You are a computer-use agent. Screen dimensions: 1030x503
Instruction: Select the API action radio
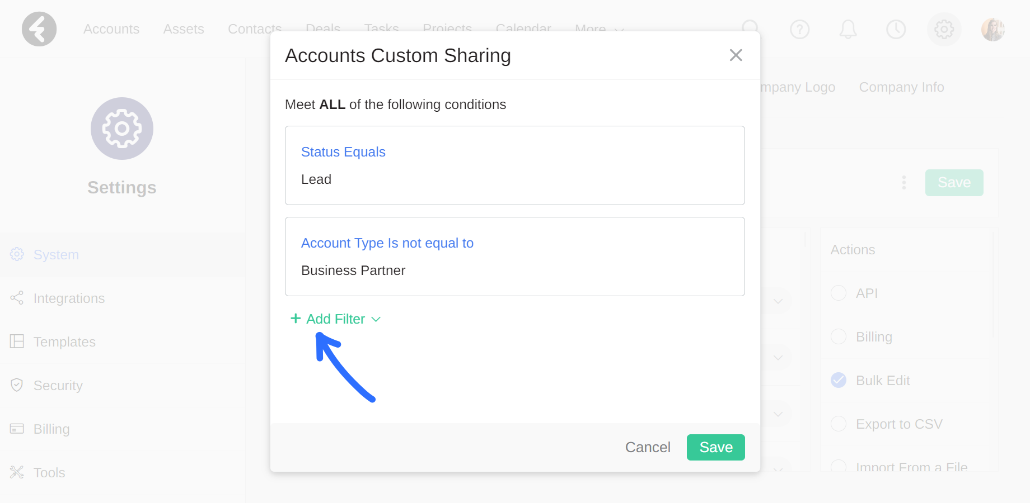pos(839,293)
